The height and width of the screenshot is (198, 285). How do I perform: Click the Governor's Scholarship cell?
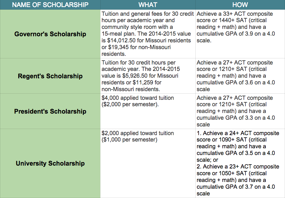click(50, 34)
